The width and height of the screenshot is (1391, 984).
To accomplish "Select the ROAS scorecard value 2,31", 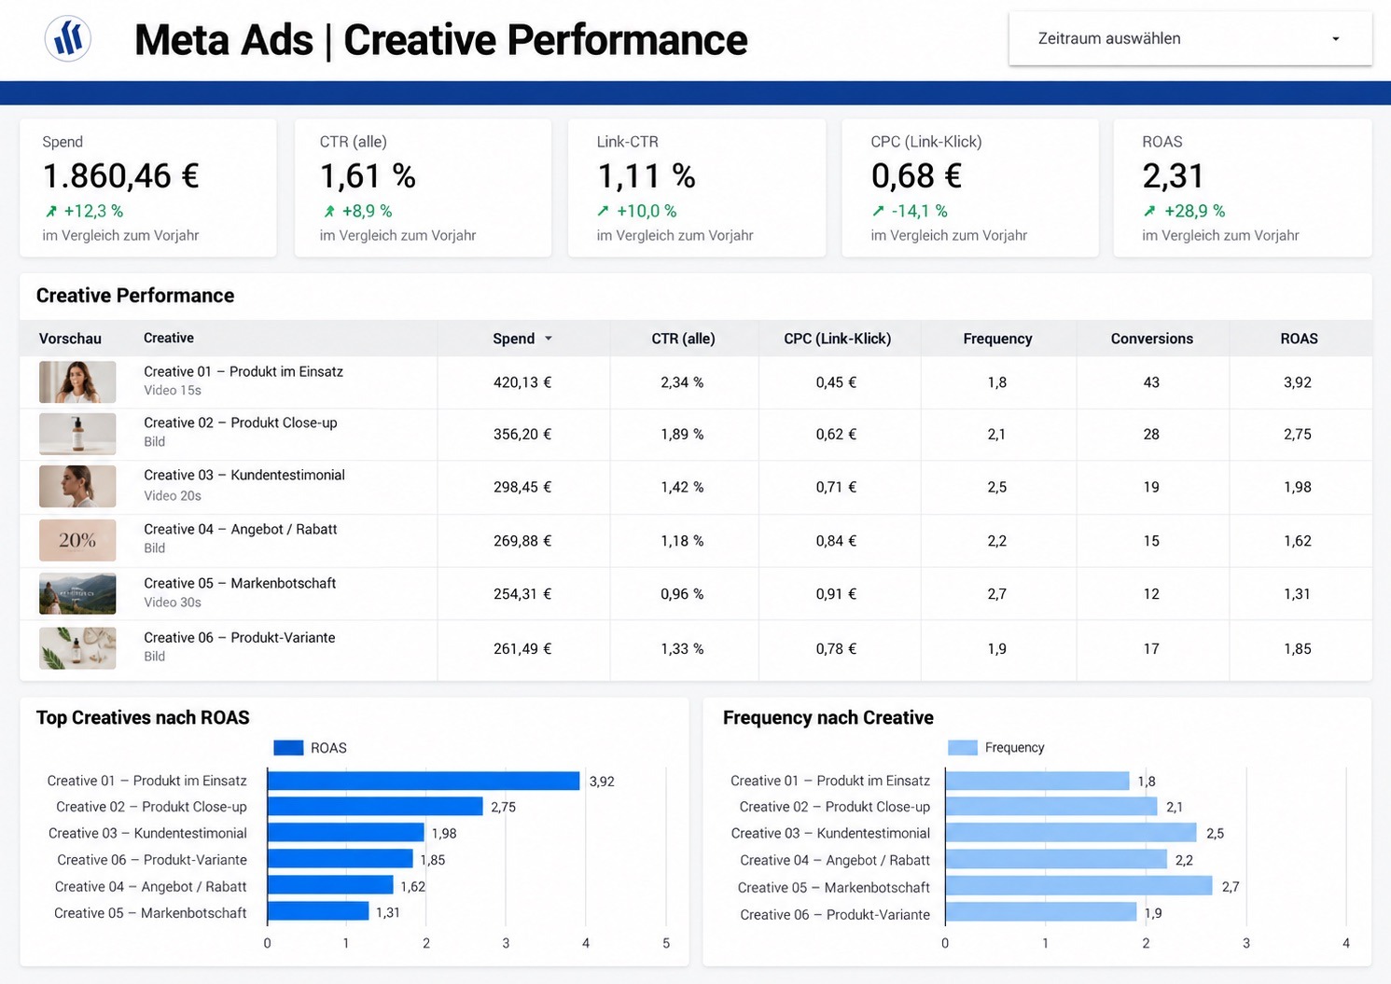I will coord(1173,176).
